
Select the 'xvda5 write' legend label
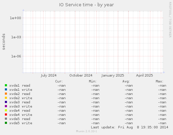coord(21,123)
